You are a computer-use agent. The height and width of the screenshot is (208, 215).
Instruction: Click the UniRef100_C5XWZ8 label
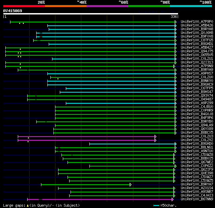pos(197,155)
